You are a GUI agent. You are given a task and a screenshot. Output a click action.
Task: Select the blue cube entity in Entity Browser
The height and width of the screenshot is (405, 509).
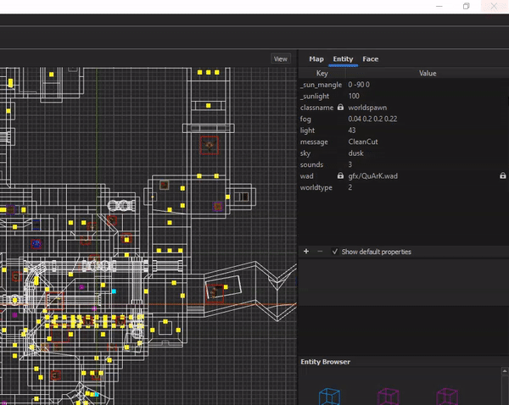(x=329, y=396)
